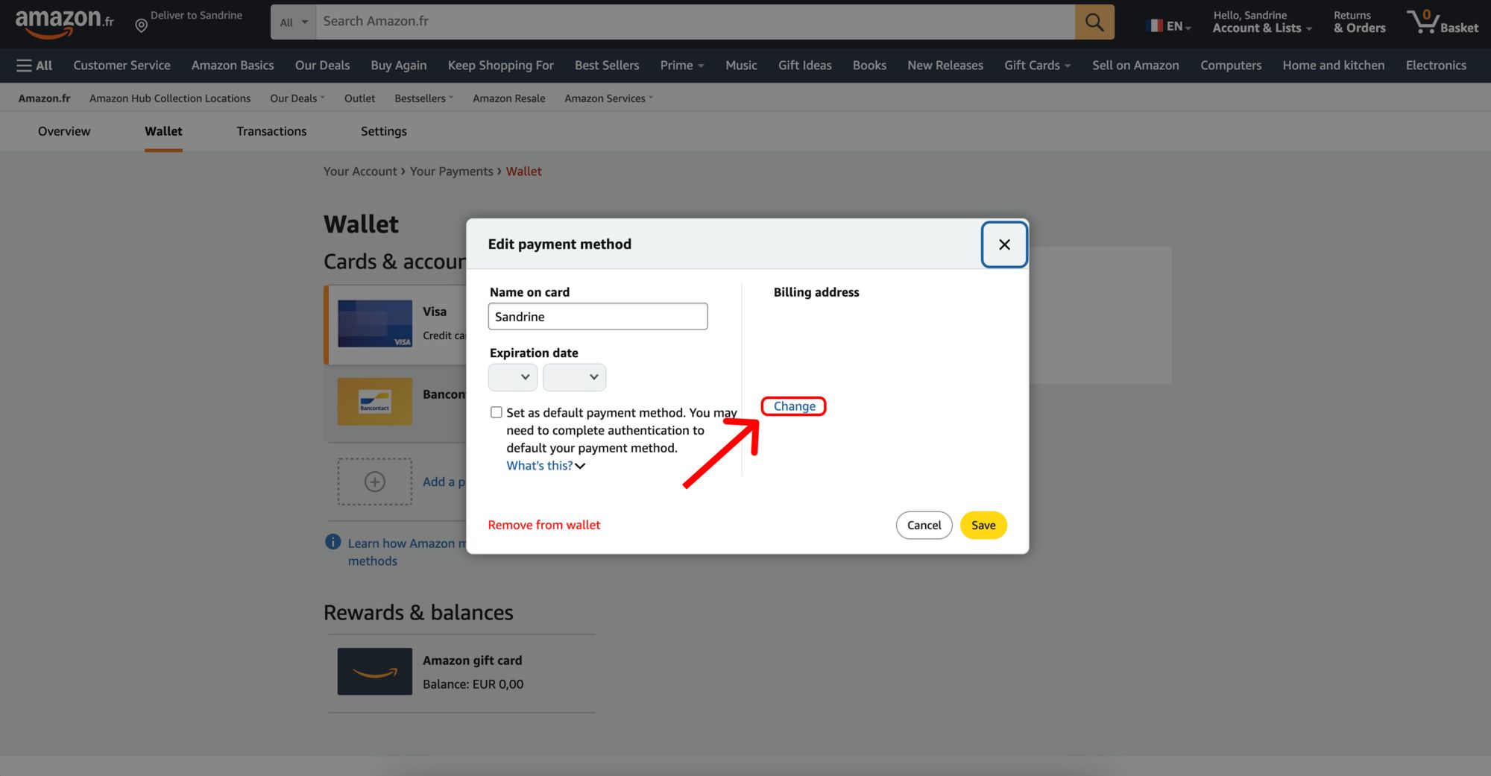
Task: Expand the Bestsellers sub-navigation menu
Action: (x=423, y=98)
